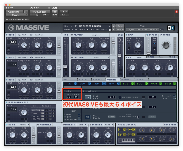The width and height of the screenshot is (183, 151).
Task: Toggle the Pitch Cutoff On button
Action: (x=87, y=97)
